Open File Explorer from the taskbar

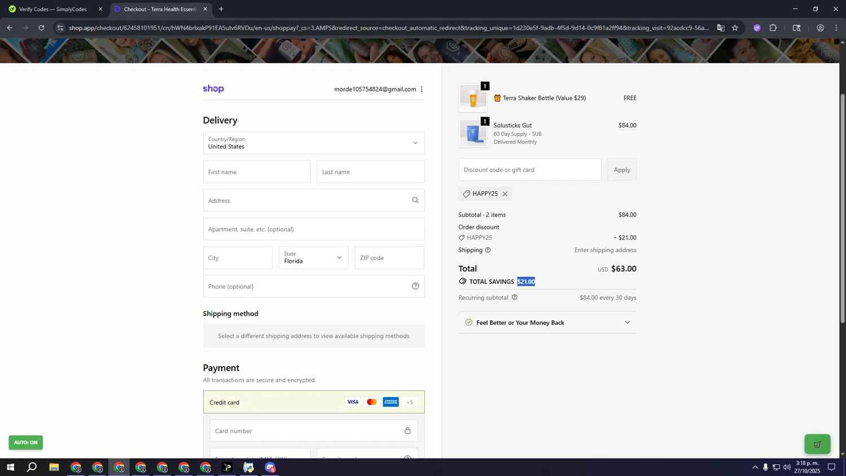tap(54, 467)
